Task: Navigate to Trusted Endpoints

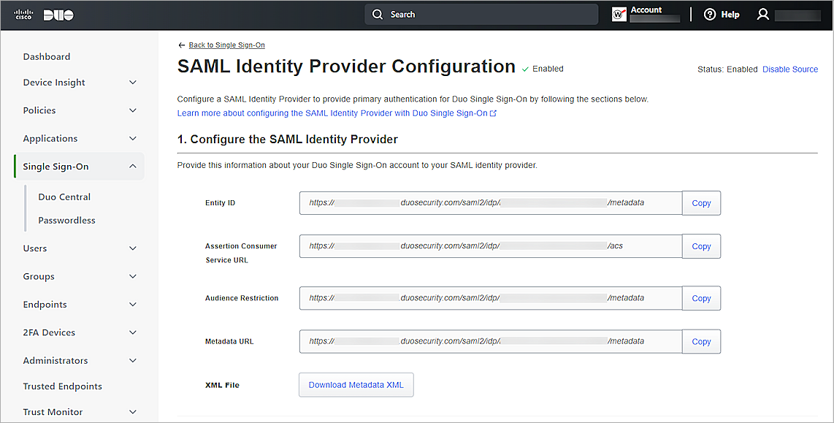Action: click(x=62, y=386)
